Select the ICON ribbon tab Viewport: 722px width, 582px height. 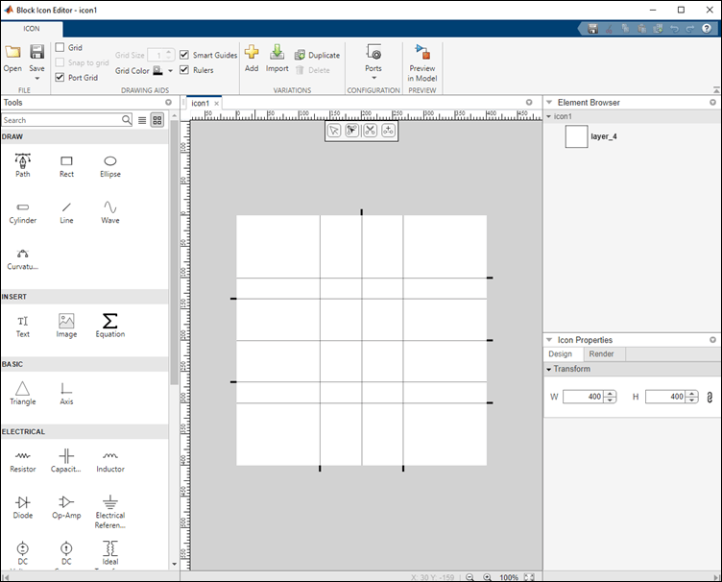click(32, 29)
